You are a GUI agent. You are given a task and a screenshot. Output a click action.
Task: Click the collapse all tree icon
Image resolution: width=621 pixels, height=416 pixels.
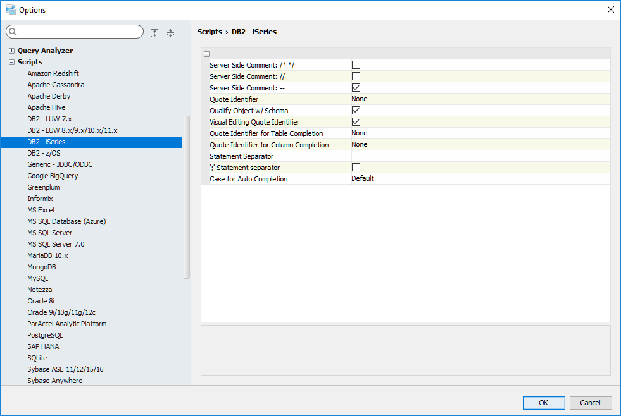click(x=170, y=33)
